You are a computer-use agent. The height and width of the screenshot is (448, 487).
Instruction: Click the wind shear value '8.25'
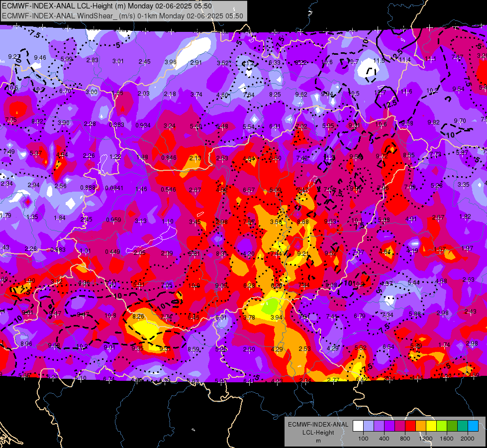coord(275,94)
